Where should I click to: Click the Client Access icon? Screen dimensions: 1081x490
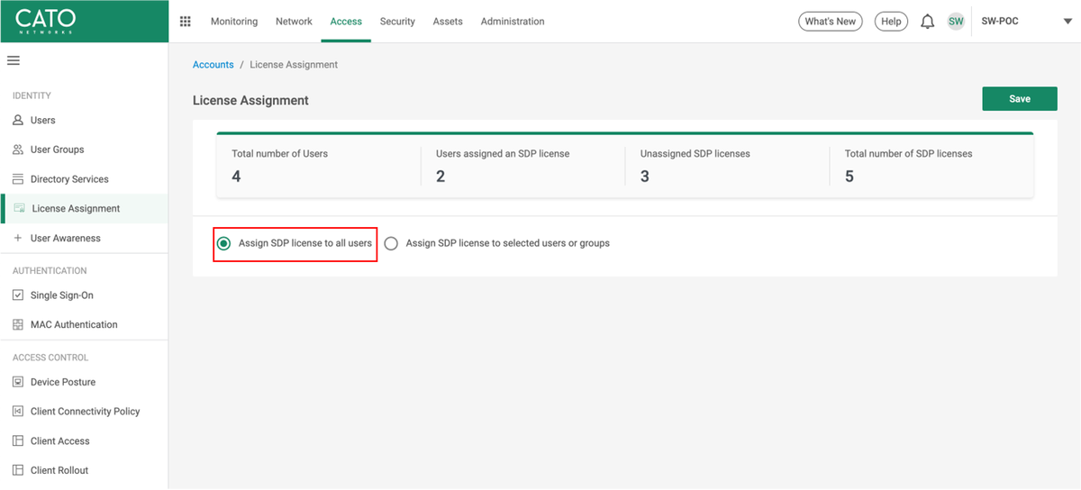(x=18, y=441)
